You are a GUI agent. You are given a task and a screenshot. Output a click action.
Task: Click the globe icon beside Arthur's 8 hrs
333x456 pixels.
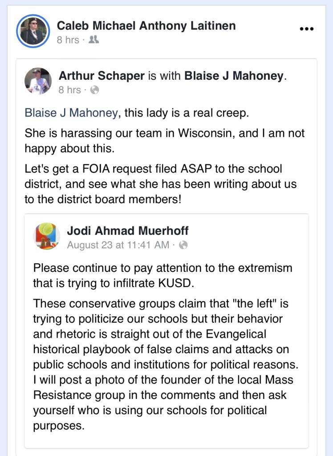(x=94, y=90)
